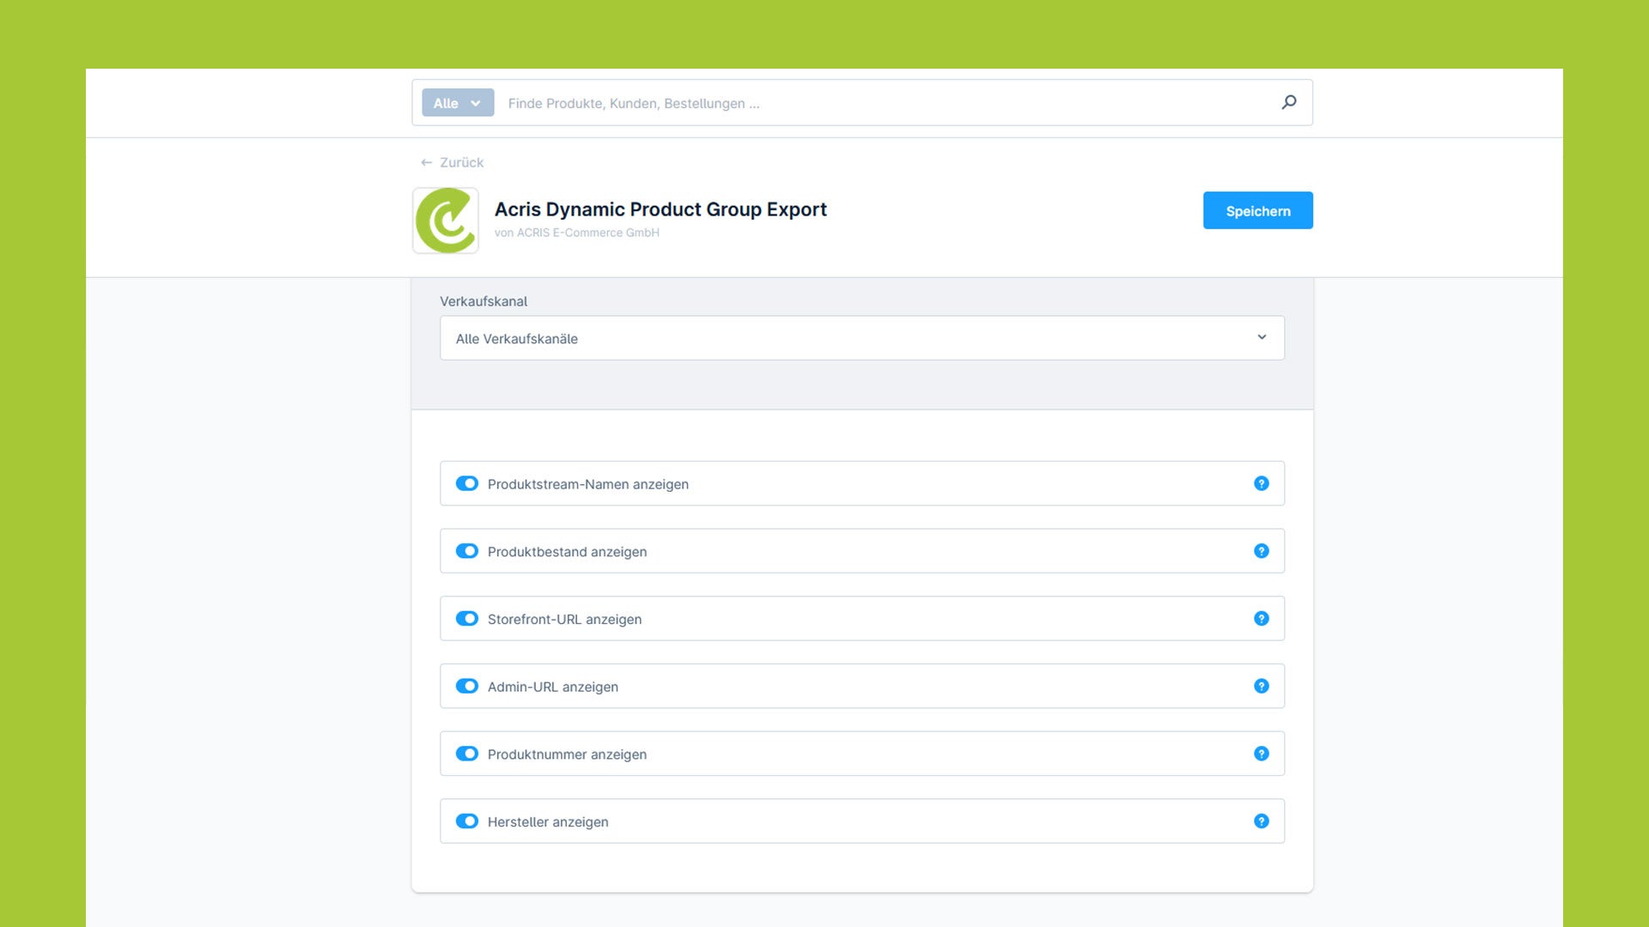Open help for Produktstream-Namen anzeigen
The image size is (1649, 927).
coord(1261,483)
